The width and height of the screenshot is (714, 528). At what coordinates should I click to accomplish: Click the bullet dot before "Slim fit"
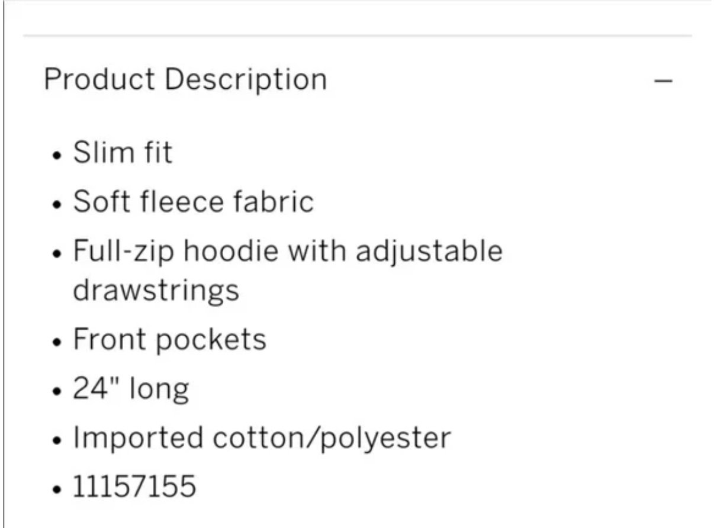(x=57, y=156)
